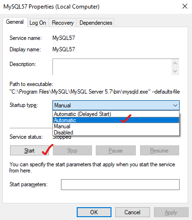Click the Pause service button

[116, 151]
